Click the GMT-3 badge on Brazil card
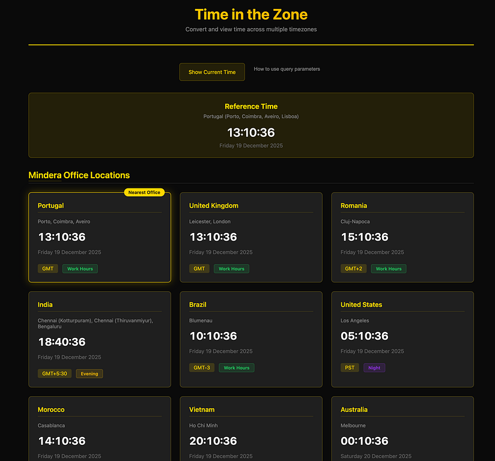Image resolution: width=495 pixels, height=461 pixels. click(201, 368)
